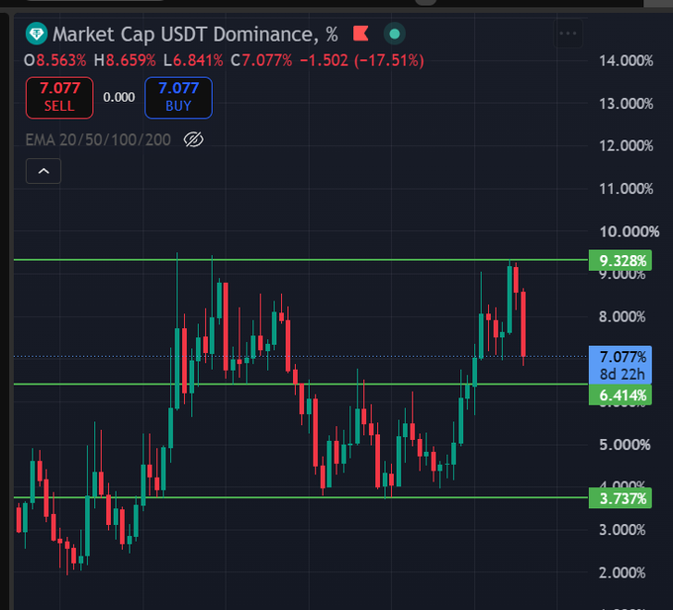Click the 12.000% price scale label
Screen dimensions: 673x610
(626, 146)
